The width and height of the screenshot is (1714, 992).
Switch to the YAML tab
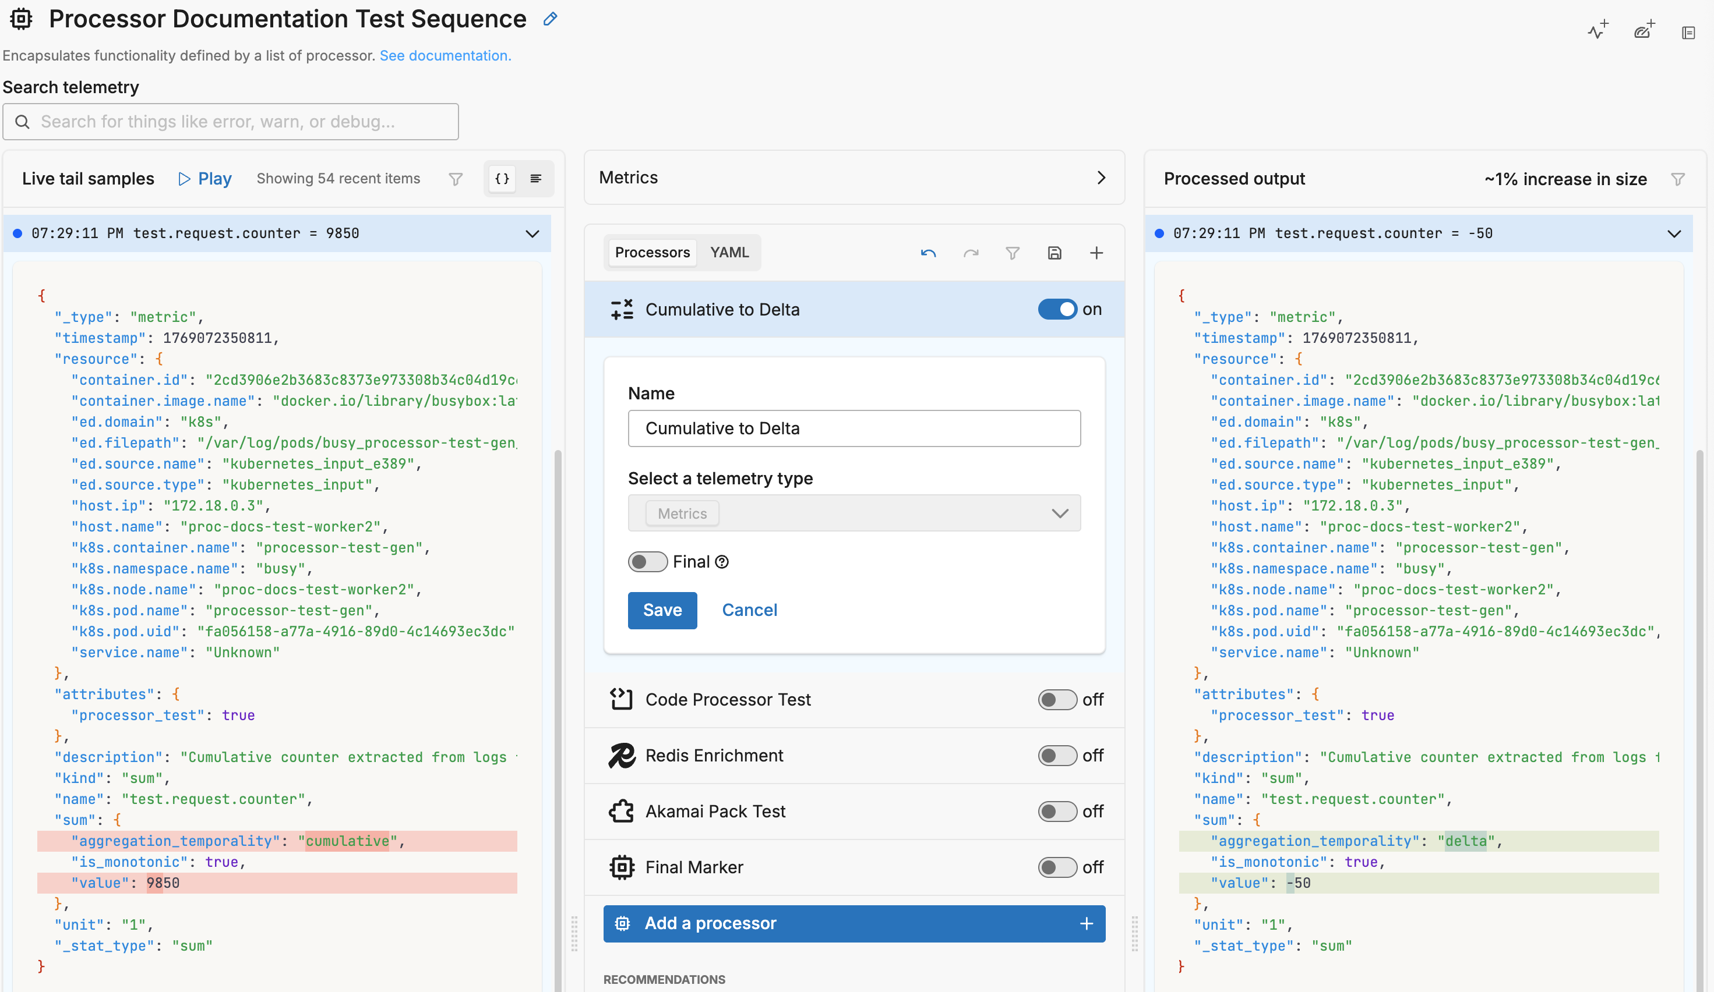(729, 252)
